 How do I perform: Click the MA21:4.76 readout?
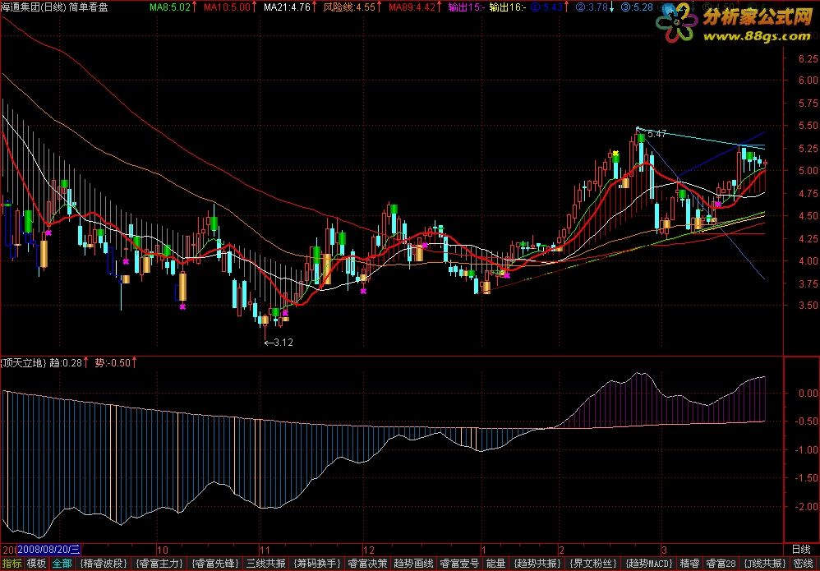(x=287, y=7)
